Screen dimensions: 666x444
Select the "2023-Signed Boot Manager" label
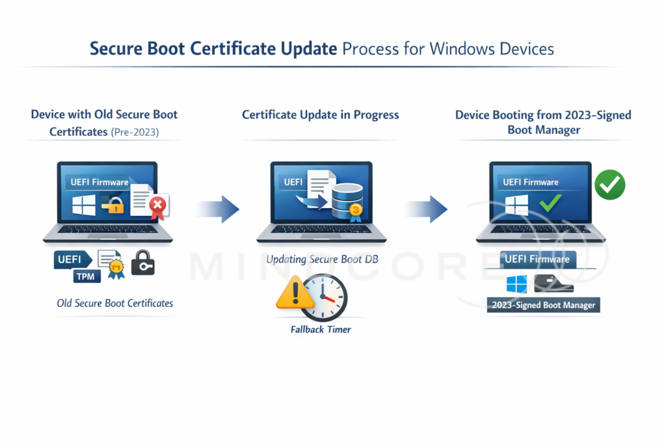coord(542,305)
